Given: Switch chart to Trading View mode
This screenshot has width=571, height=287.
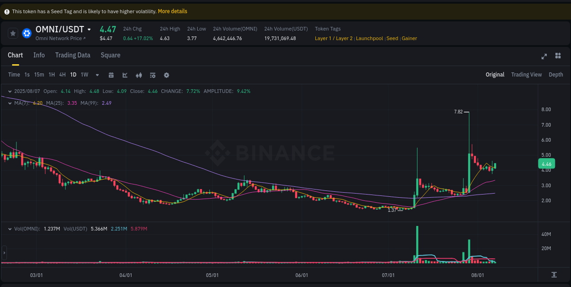Looking at the screenshot, I should pos(526,74).
